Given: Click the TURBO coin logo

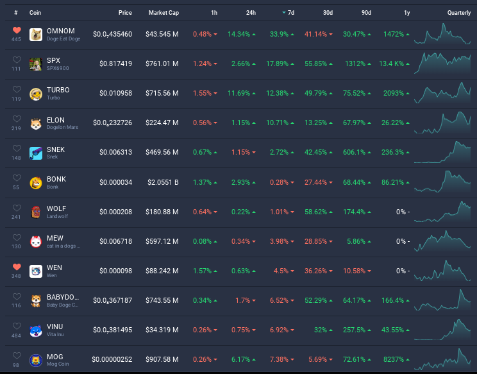Looking at the screenshot, I should 36,94.
